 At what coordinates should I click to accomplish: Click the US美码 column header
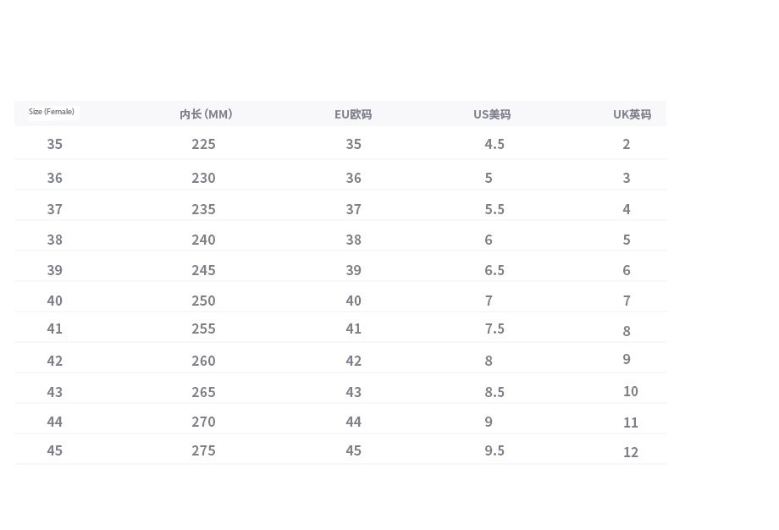click(492, 114)
